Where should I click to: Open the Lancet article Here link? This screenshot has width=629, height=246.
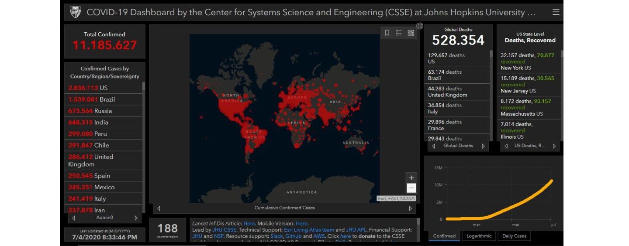point(249,223)
